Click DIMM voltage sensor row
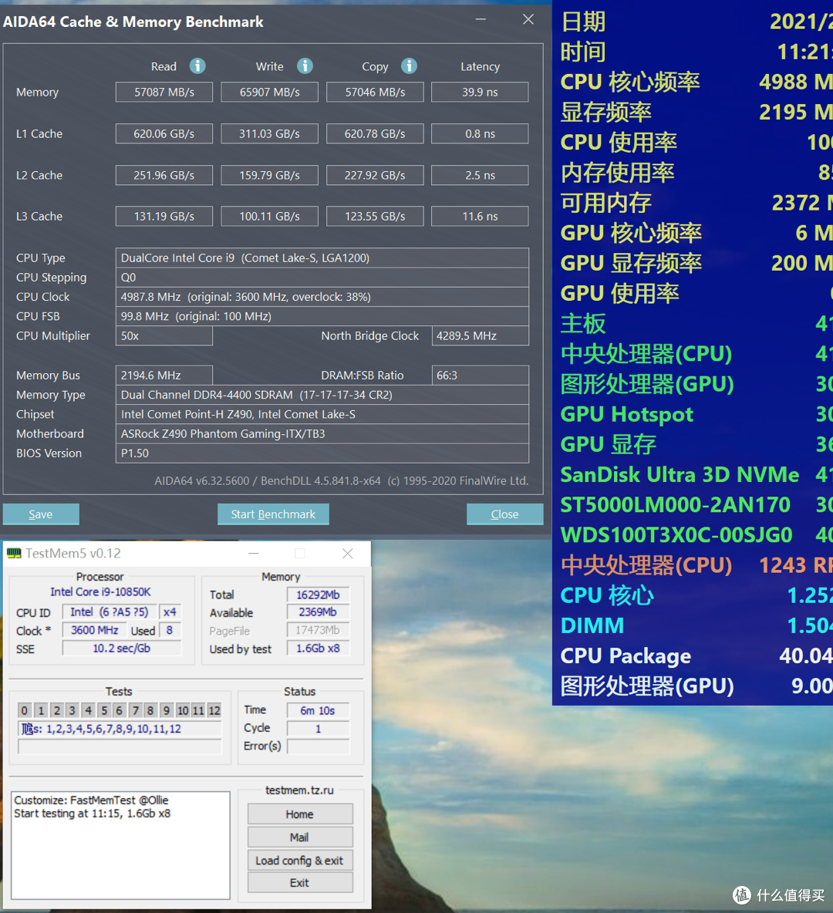The image size is (833, 913). click(x=696, y=625)
